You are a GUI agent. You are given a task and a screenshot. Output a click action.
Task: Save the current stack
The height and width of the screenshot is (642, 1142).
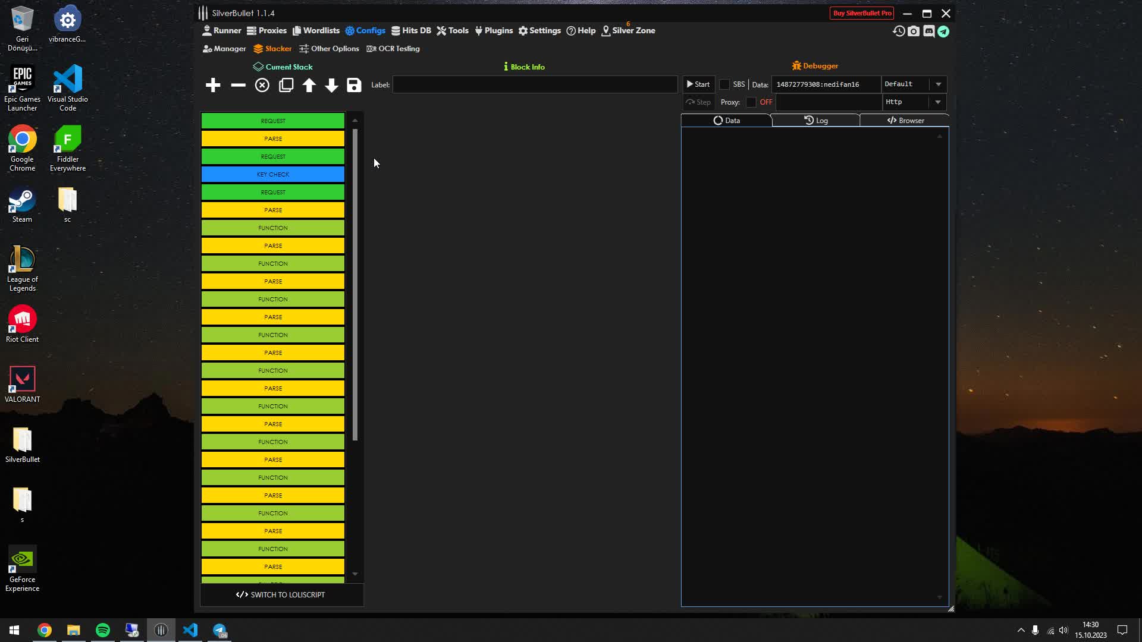354,85
